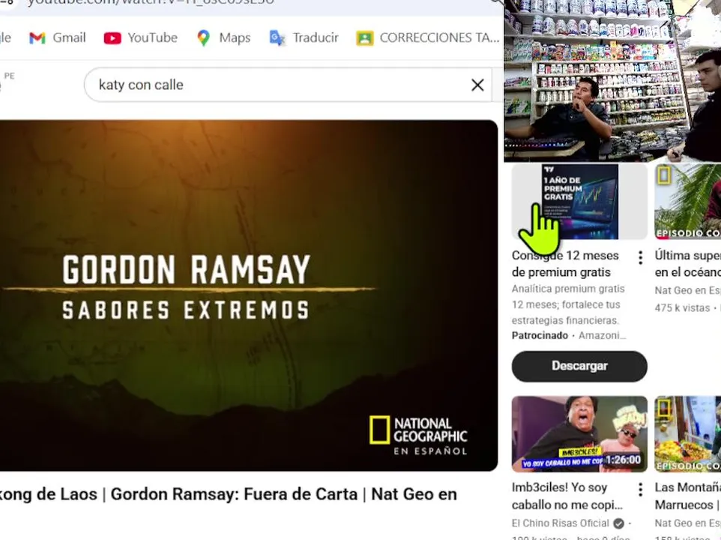This screenshot has height=540, width=721.
Task: Open the 'Consigue 12 meses de premium gratis' title
Action: pyautogui.click(x=565, y=263)
